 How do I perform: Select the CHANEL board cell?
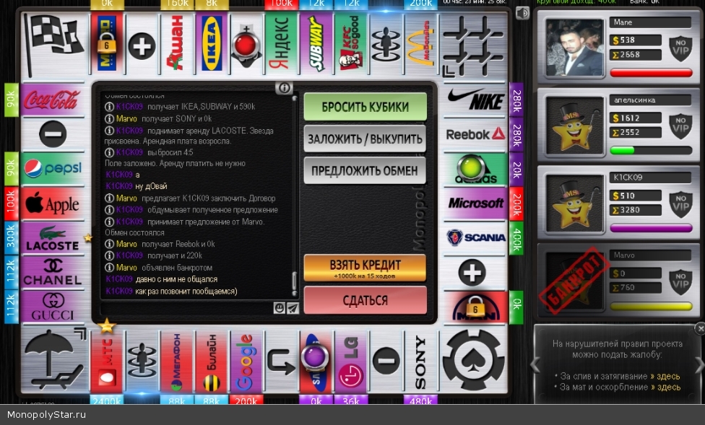coord(53,272)
